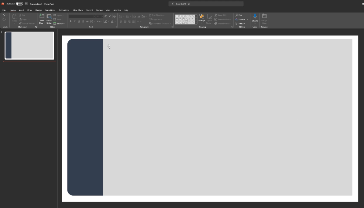
Task: Select the Format Painter brush
Action: (20, 23)
